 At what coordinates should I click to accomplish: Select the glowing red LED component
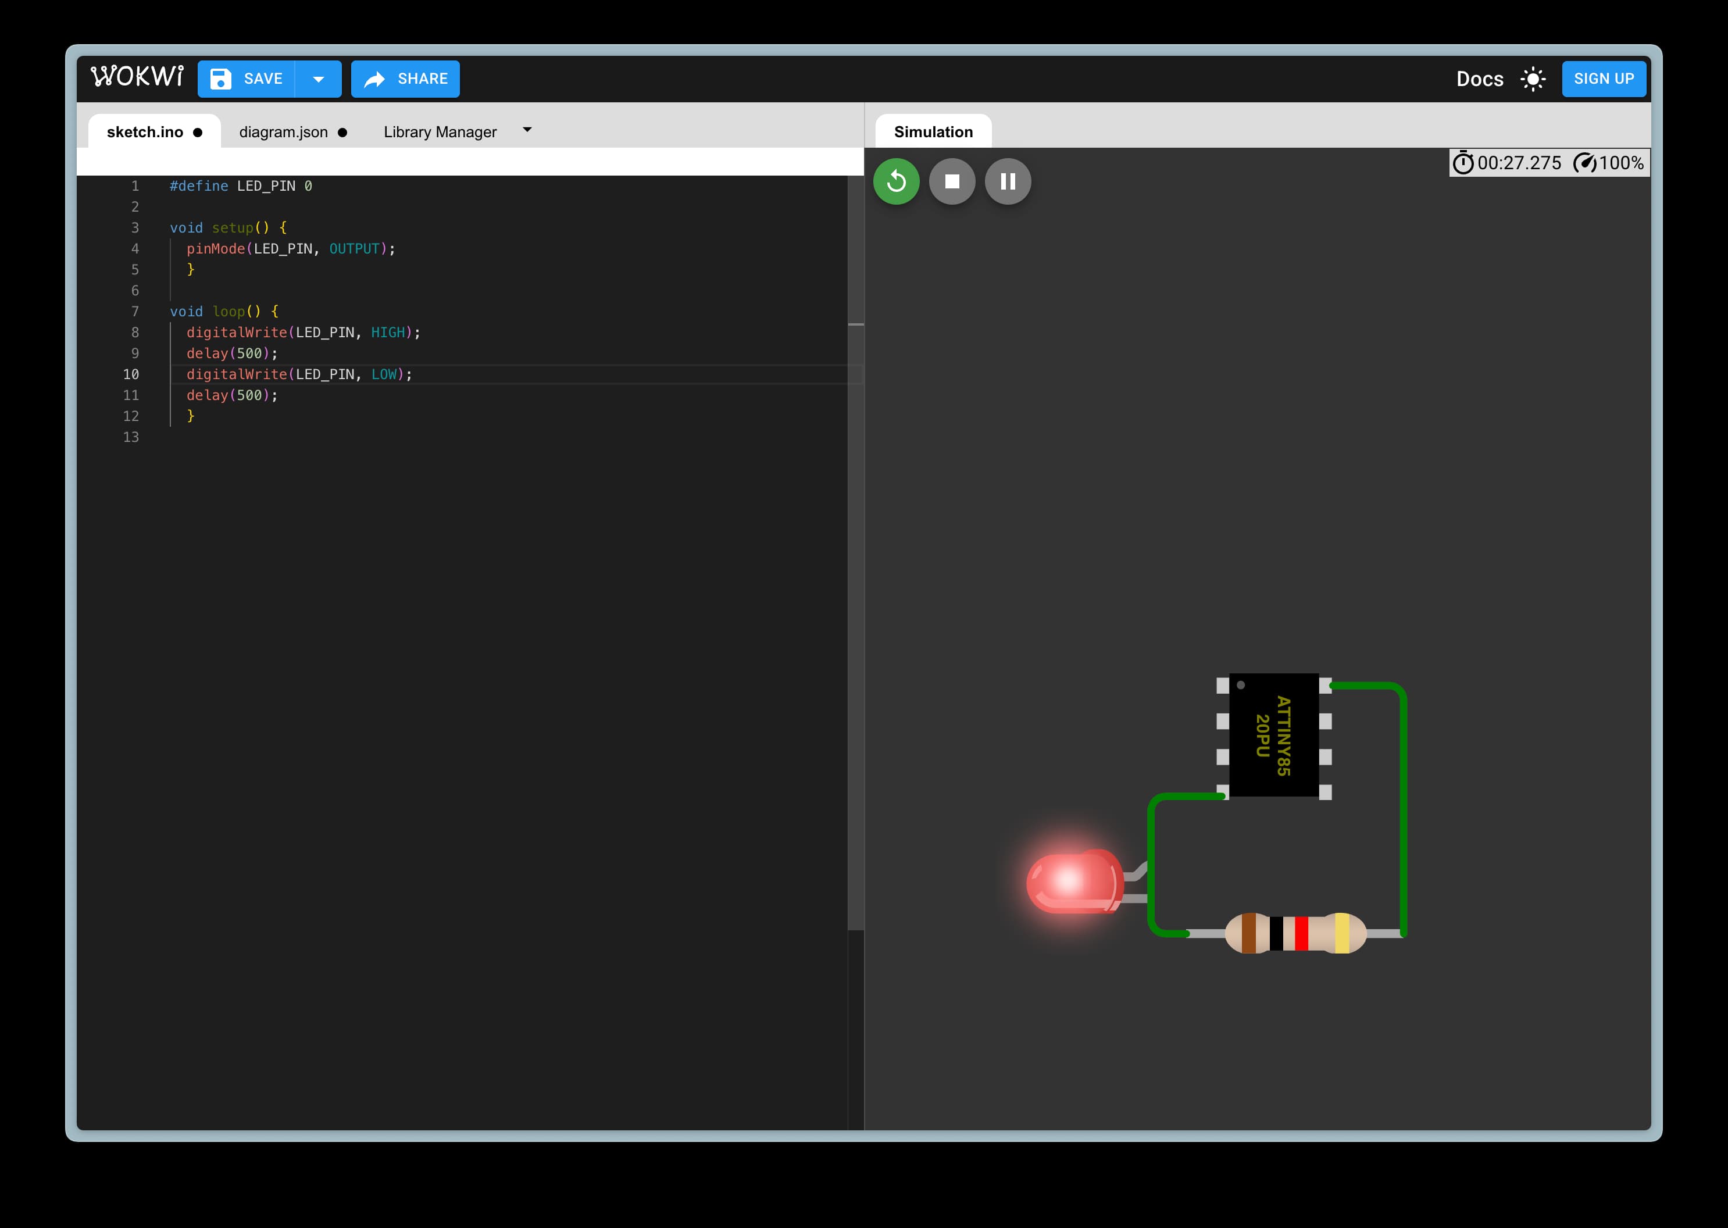1072,881
